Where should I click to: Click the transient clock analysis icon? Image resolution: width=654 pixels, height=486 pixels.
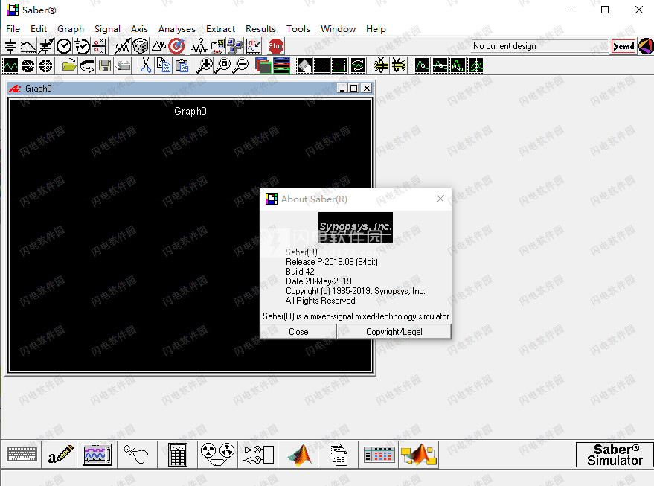point(64,46)
